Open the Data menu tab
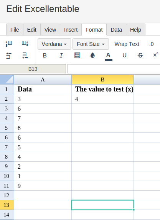This screenshot has width=160, height=220. tap(116, 30)
